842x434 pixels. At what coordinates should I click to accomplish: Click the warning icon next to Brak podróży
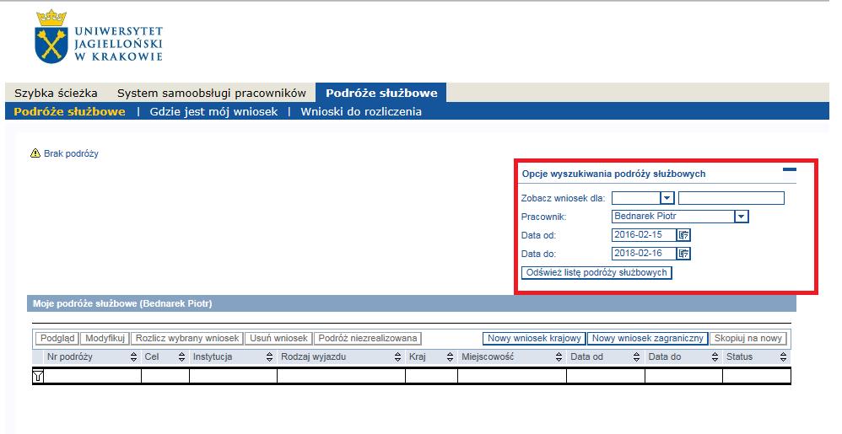pos(35,153)
